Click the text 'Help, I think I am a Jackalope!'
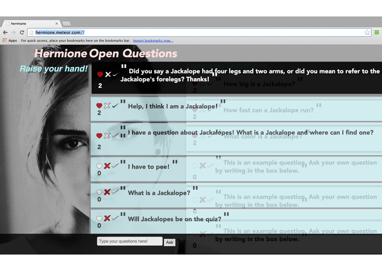This screenshot has height=271, width=382. click(x=173, y=106)
